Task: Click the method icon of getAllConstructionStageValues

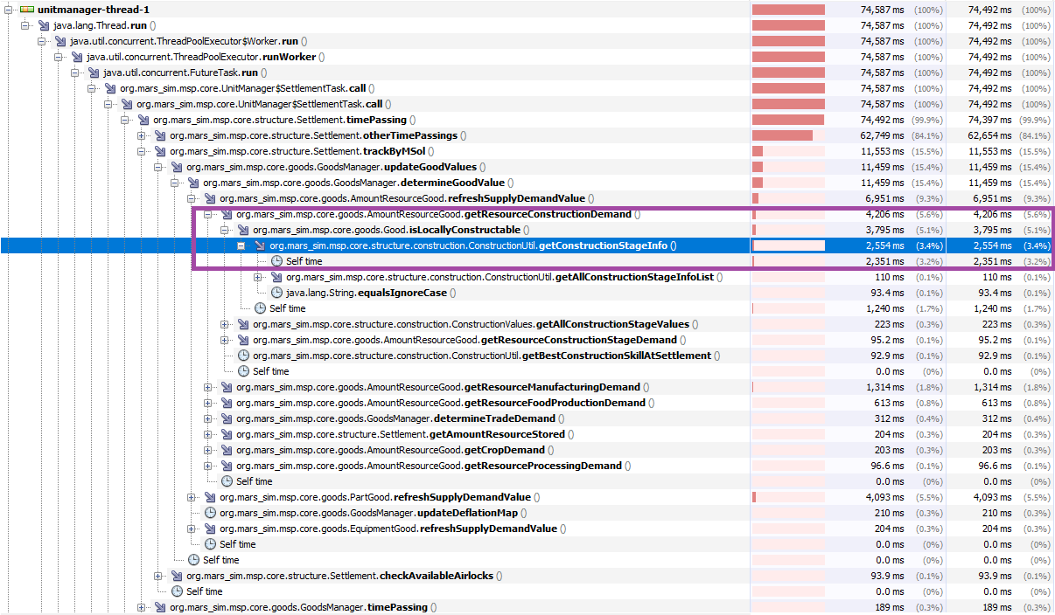Action: tap(243, 324)
